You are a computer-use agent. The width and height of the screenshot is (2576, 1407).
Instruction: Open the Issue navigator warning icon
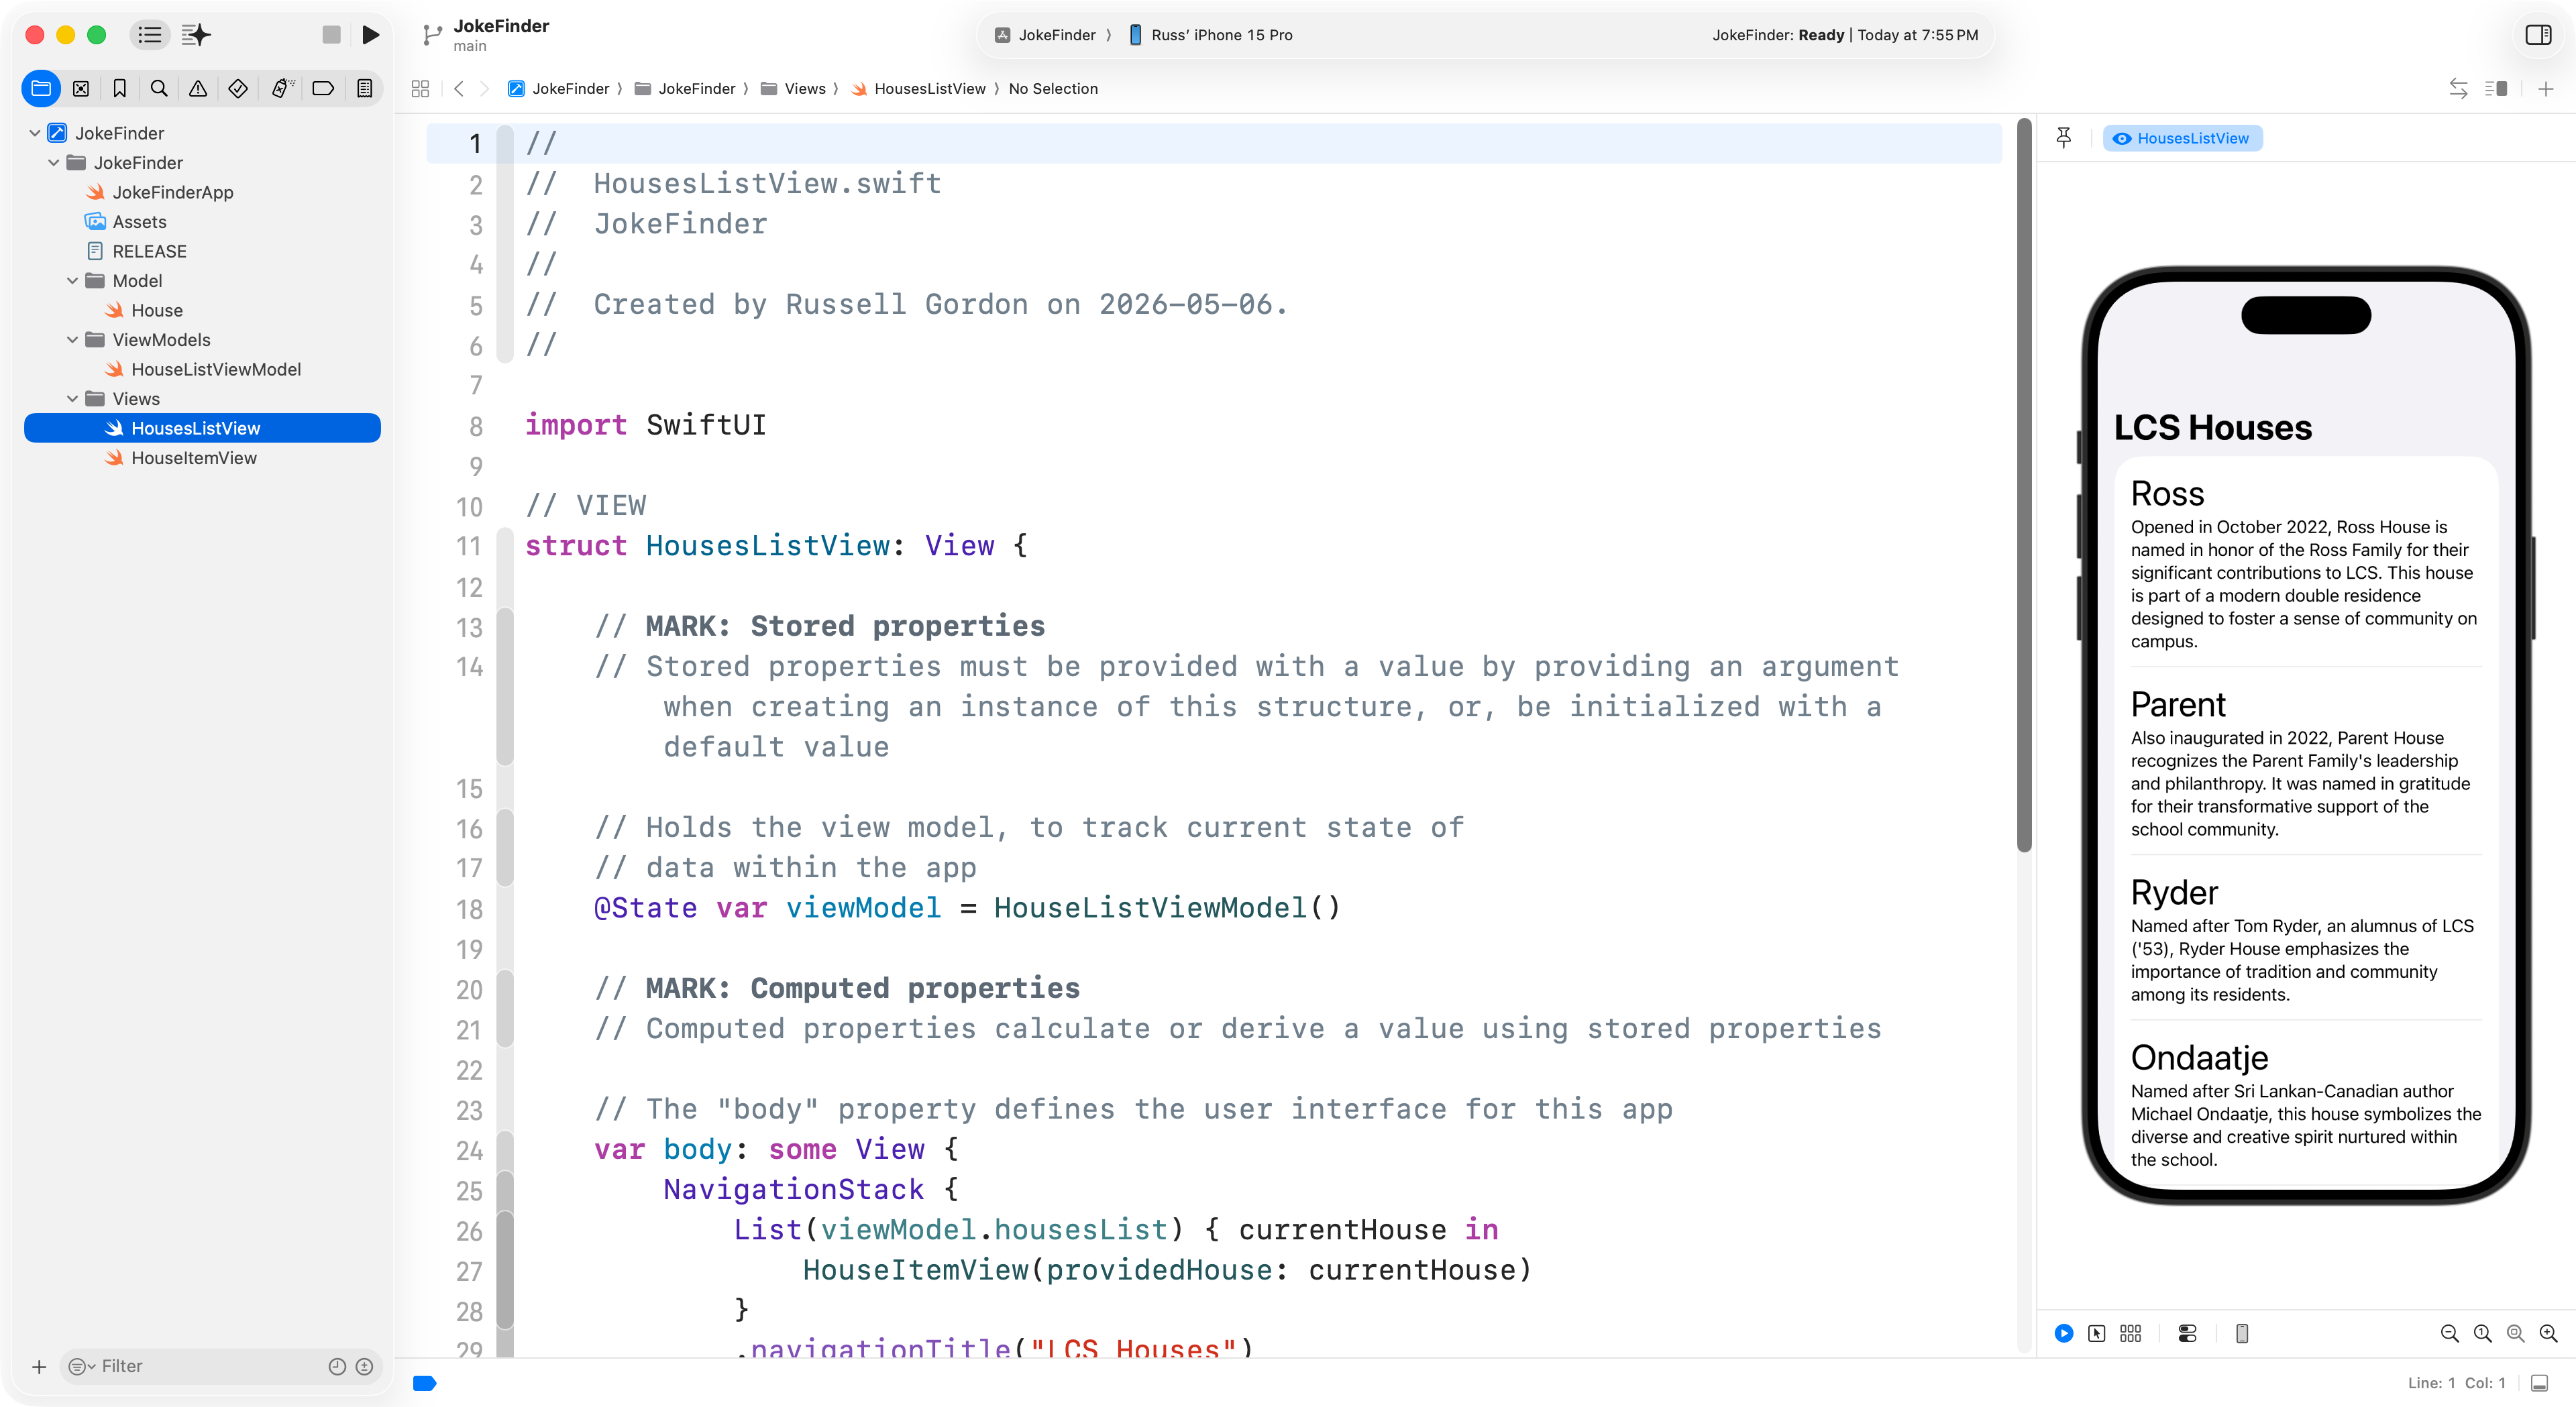pyautogui.click(x=198, y=89)
